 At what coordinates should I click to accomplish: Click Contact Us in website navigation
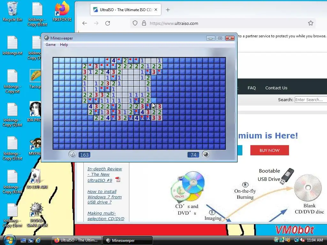276,88
